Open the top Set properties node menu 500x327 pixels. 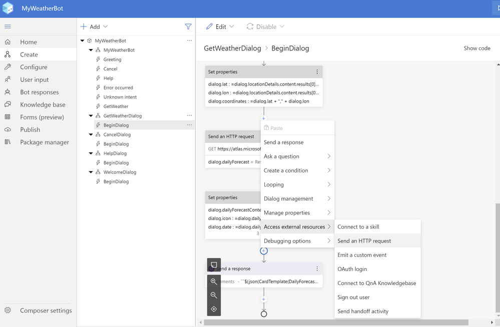317,71
